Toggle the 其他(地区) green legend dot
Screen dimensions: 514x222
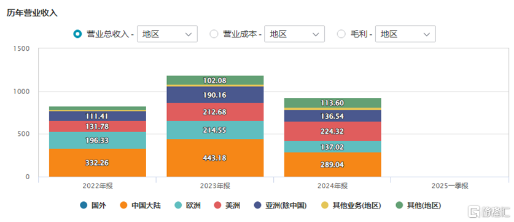coord(399,205)
